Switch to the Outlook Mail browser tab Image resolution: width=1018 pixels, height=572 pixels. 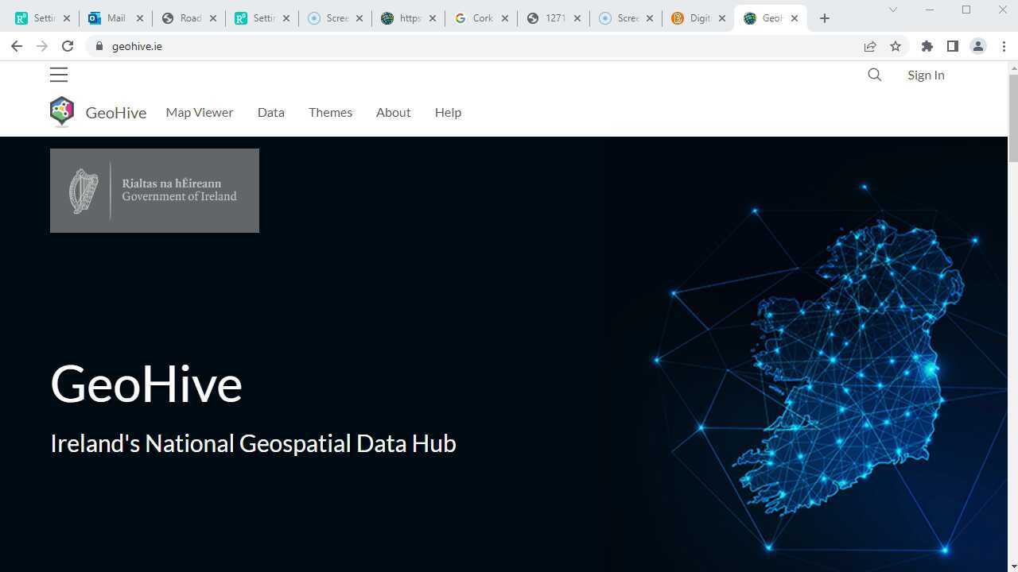click(x=115, y=17)
